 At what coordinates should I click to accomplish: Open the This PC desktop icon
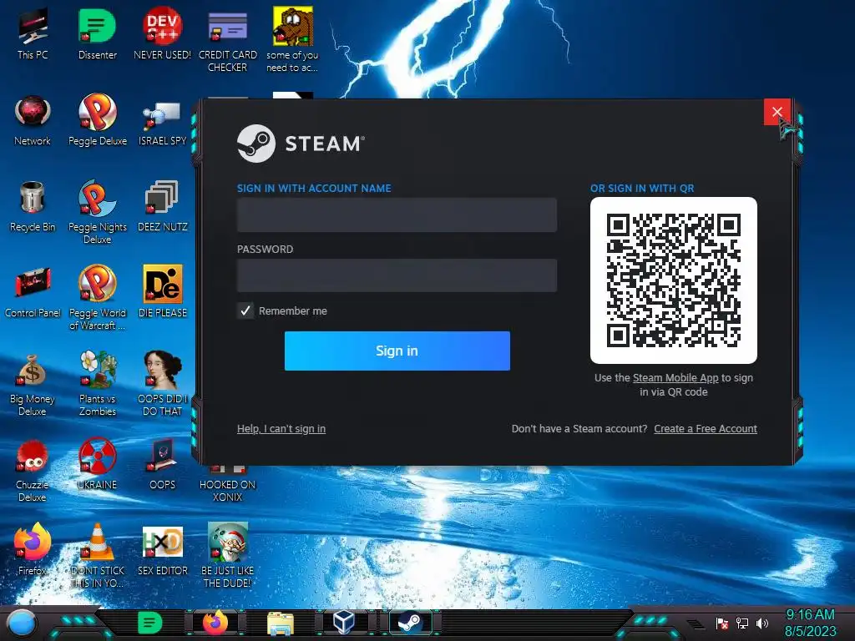click(x=33, y=33)
